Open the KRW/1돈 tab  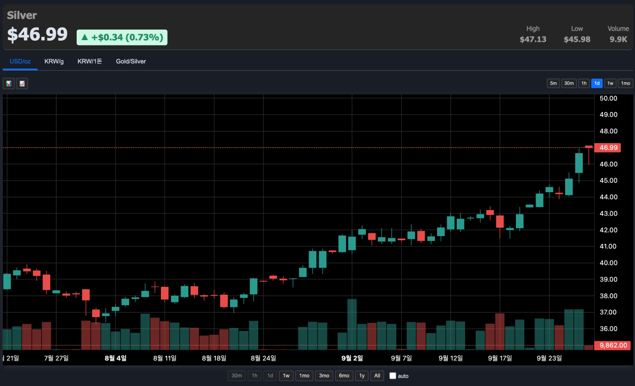coord(90,61)
